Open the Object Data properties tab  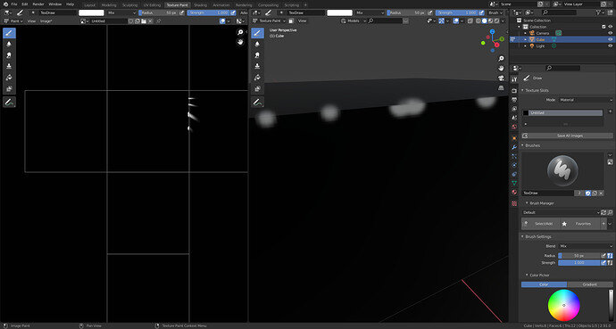click(x=514, y=183)
